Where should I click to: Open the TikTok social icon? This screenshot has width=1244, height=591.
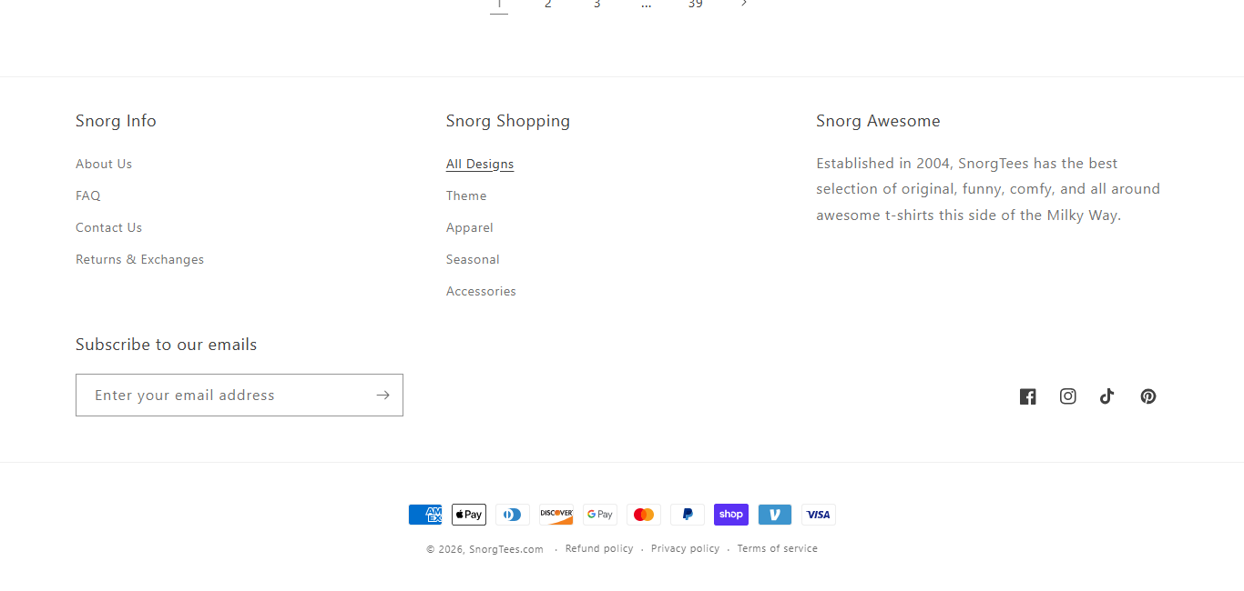(1107, 396)
